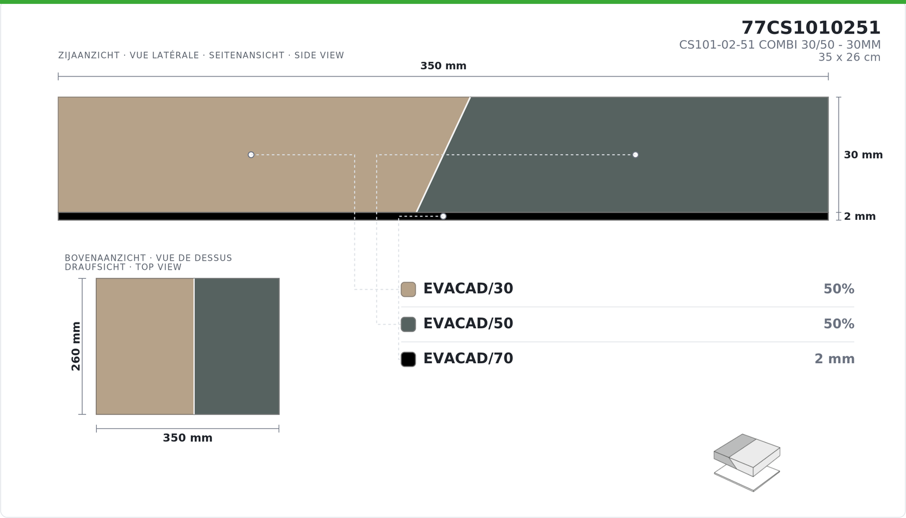Click the 50% value in the EVACAD/50 row
The image size is (906, 518).
coord(839,324)
